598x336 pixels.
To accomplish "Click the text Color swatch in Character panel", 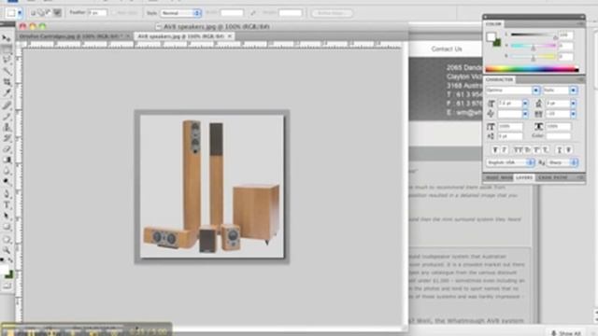I will 559,136.
